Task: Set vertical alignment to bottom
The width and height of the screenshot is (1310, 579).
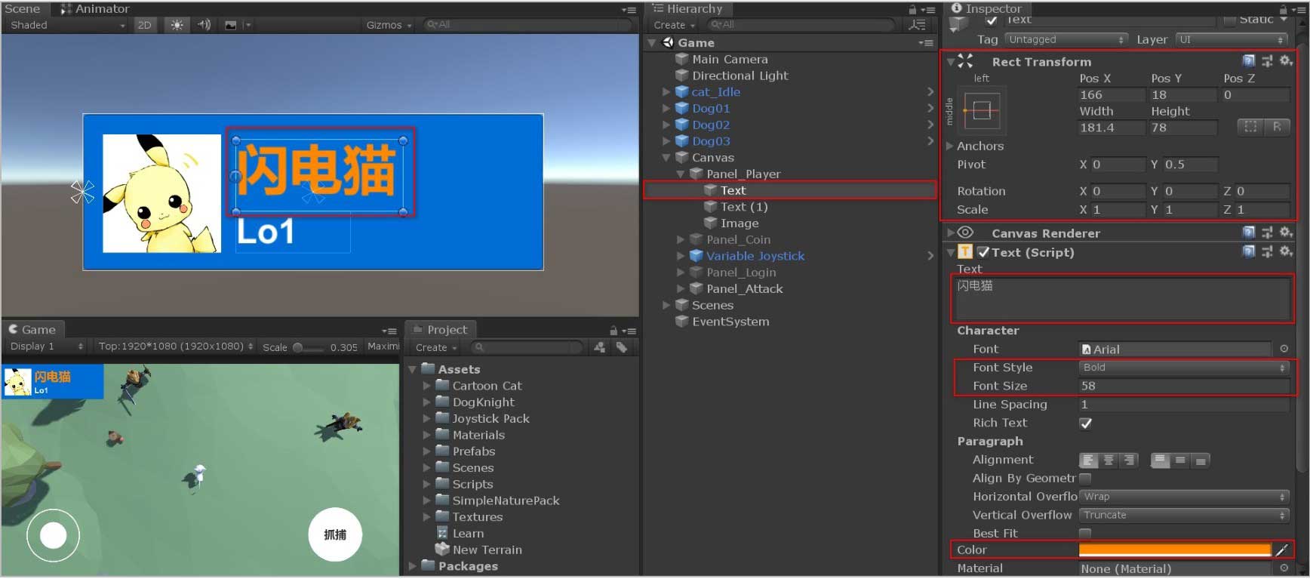Action: point(1201,460)
